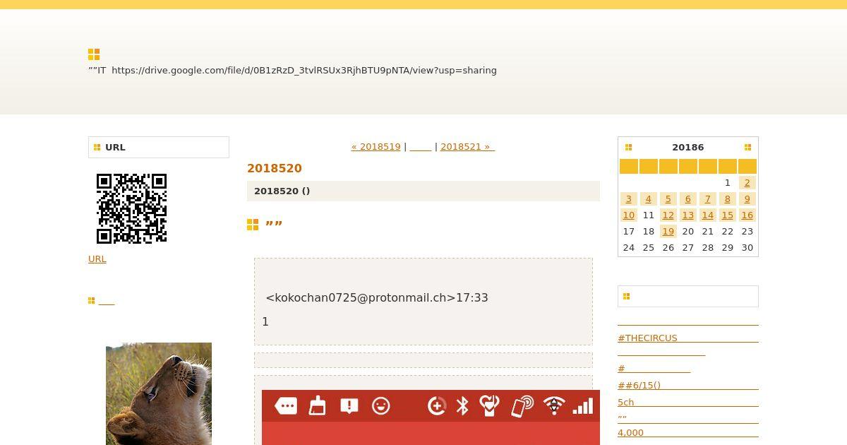Click the phone NFC icon in the embedded screenshot
Viewport: 847px width, 445px height.
coord(522,406)
